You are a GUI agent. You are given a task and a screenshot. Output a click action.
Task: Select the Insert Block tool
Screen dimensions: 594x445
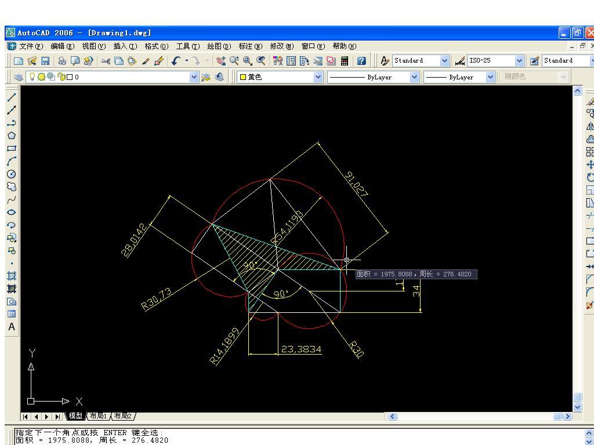tap(12, 238)
